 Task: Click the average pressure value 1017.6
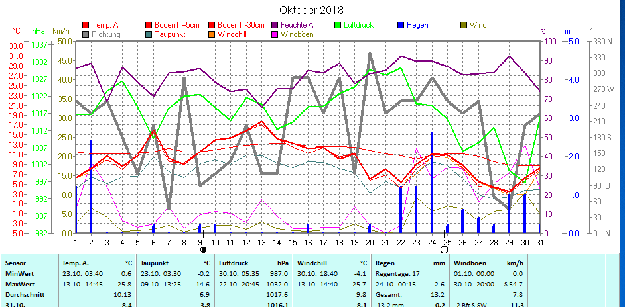pyautogui.click(x=278, y=296)
